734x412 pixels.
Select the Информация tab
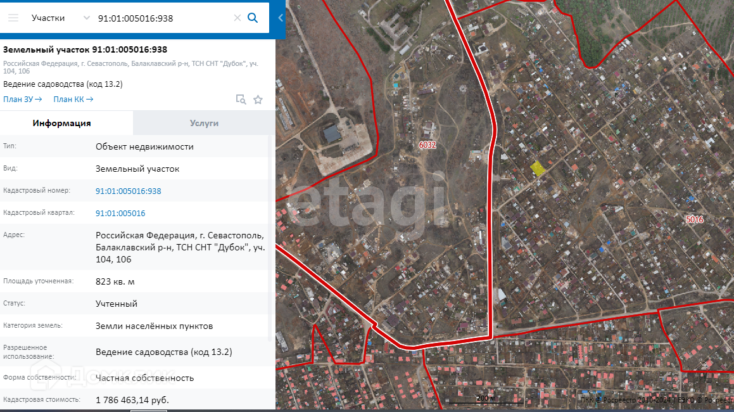point(62,123)
